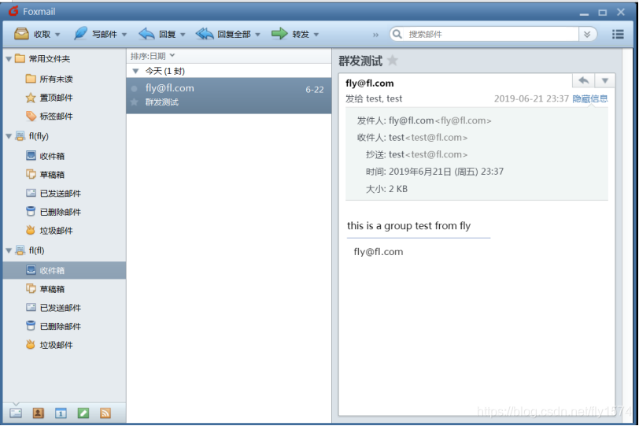Click the 收取 (receive mail) envelope icon
The height and width of the screenshot is (426, 639).
tap(21, 34)
